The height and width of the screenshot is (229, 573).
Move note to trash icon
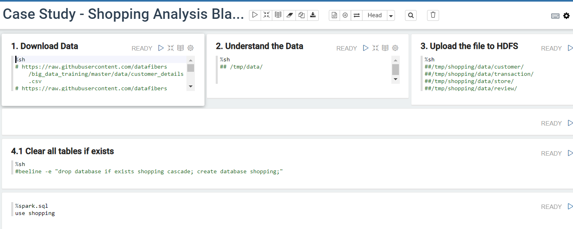[433, 15]
